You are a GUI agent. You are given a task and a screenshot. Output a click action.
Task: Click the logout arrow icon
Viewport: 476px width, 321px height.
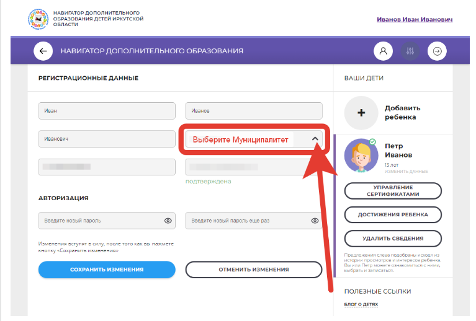[437, 51]
